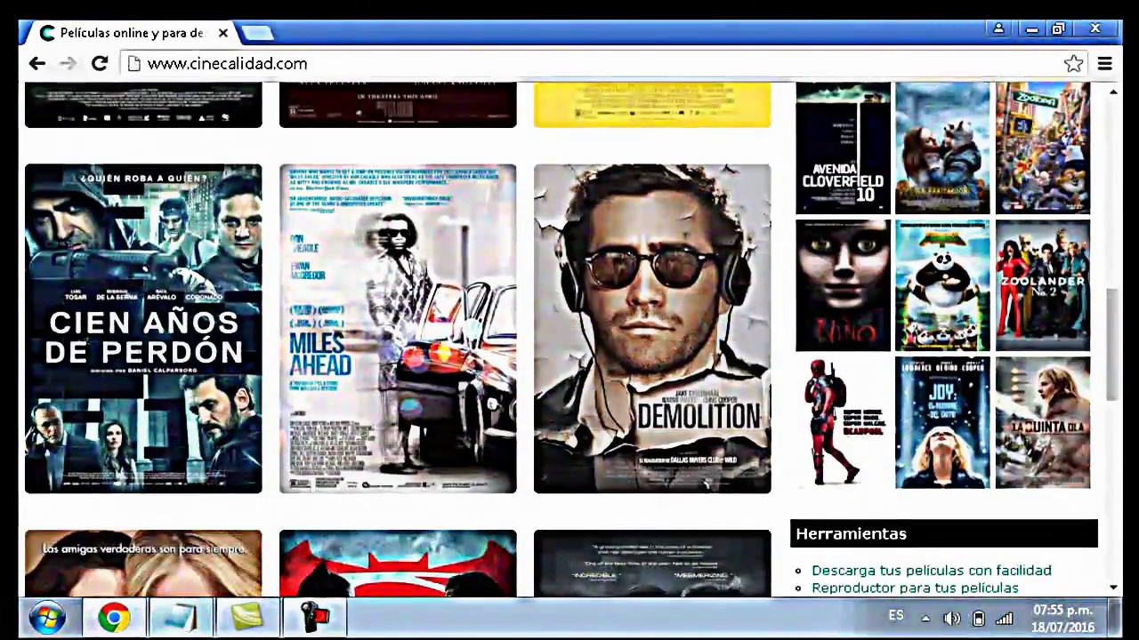Go back to the previous page
This screenshot has width=1139, height=640.
click(x=36, y=63)
